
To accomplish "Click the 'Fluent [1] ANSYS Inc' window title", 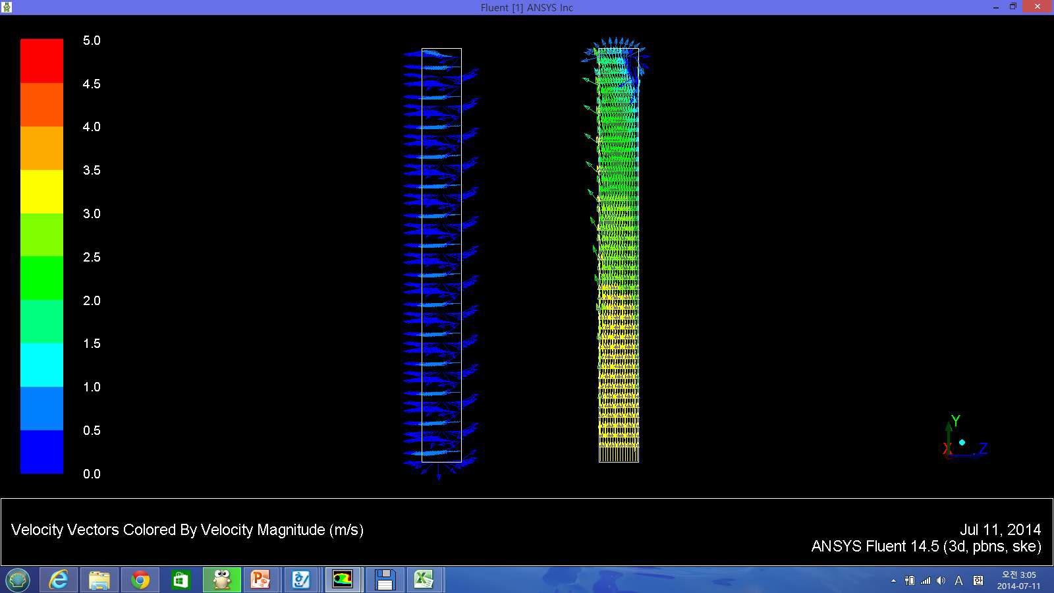I will click(527, 8).
